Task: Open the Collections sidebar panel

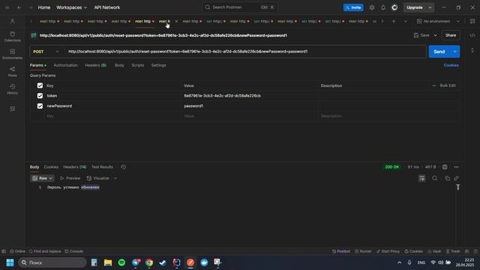Action: (x=12, y=37)
